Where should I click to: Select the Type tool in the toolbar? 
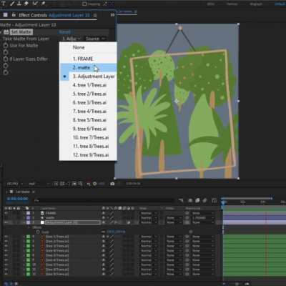4,4
